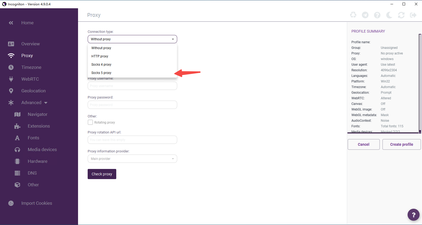The image size is (422, 225).
Task: Click the Import Cookies cookie icon
Action: click(11, 203)
